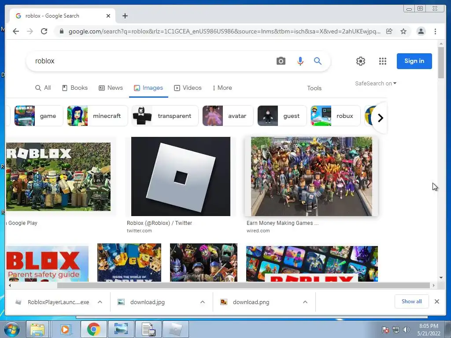The height and width of the screenshot is (338, 451).
Task: Filter images by the game chip
Action: pyautogui.click(x=39, y=116)
